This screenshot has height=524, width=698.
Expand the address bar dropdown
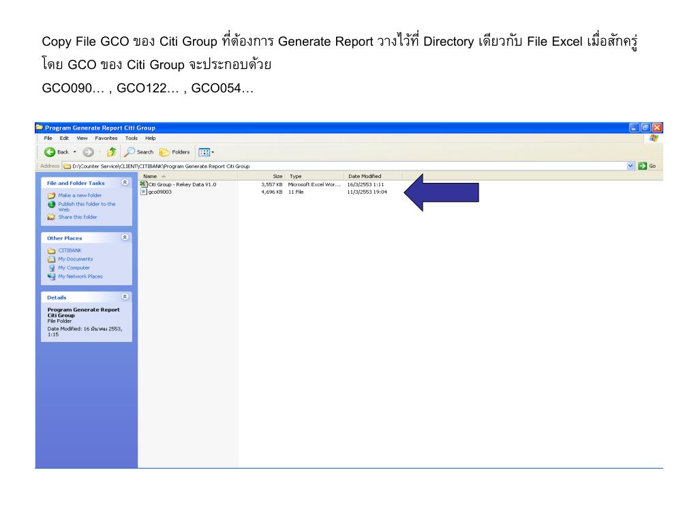click(631, 166)
